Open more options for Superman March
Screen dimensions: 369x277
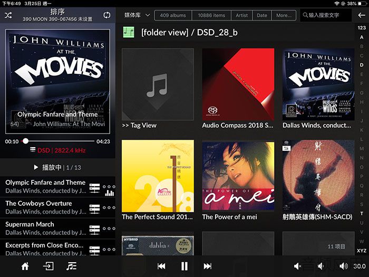pyautogui.click(x=109, y=228)
